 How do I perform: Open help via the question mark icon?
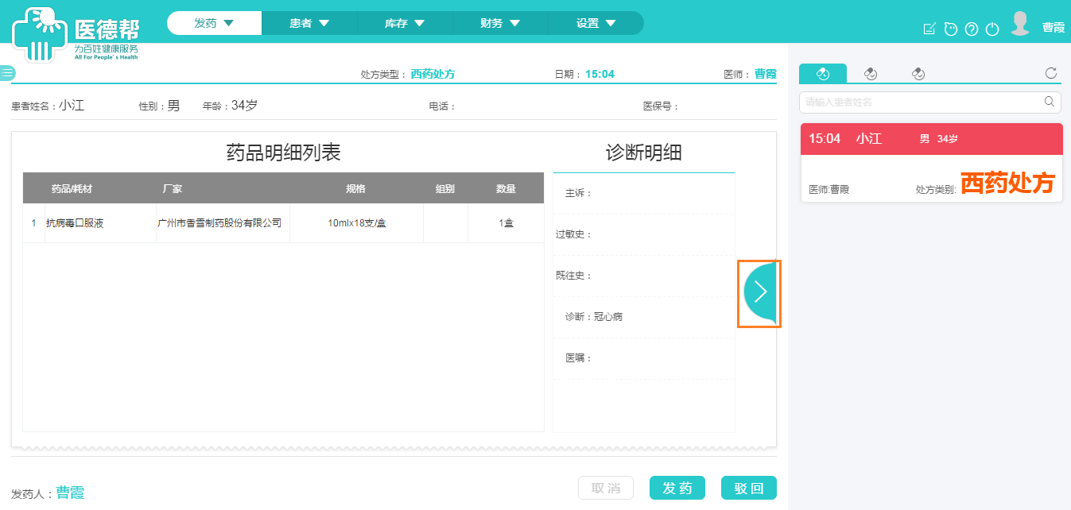(x=971, y=29)
